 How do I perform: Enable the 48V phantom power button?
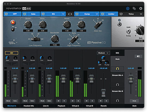[11, 53]
